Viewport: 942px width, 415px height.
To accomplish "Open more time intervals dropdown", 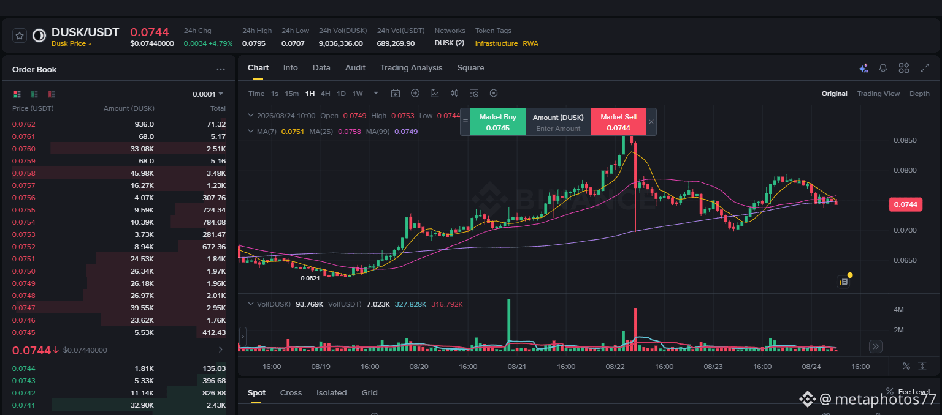I will [x=376, y=94].
